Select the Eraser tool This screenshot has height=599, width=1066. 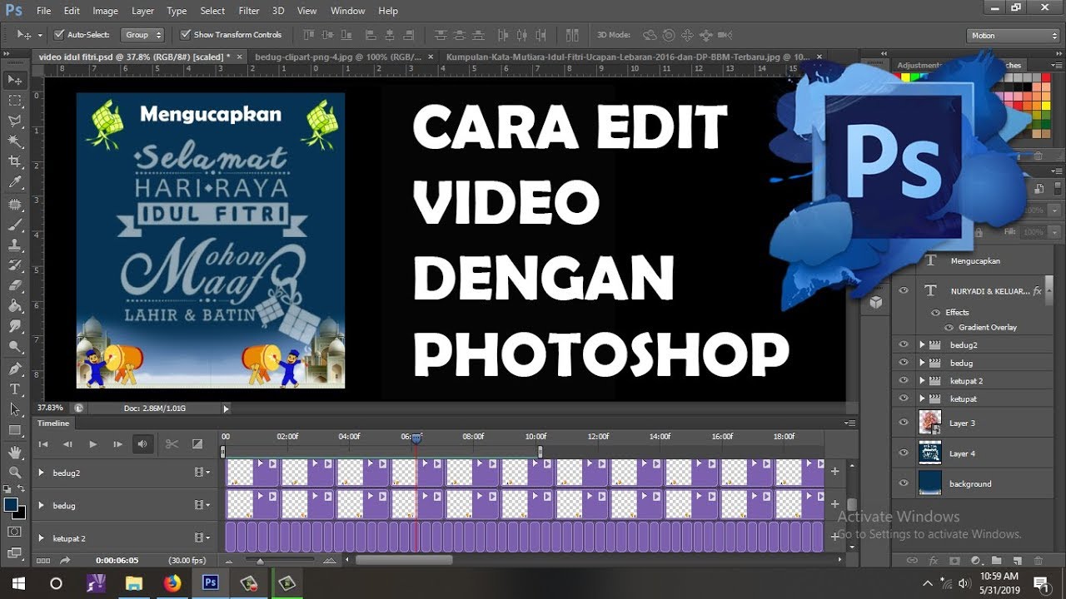(15, 285)
